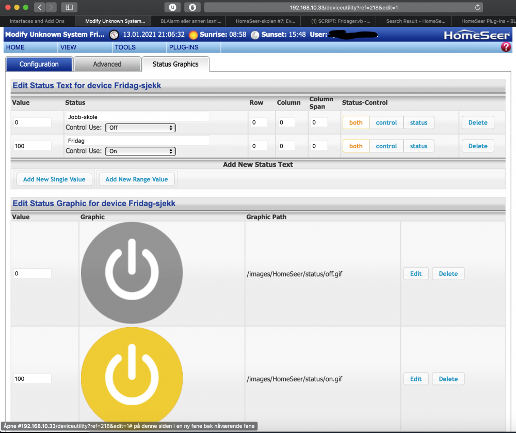Image resolution: width=516 pixels, height=433 pixels.
Task: Select 'control' for the Fridag status row
Action: [x=386, y=146]
